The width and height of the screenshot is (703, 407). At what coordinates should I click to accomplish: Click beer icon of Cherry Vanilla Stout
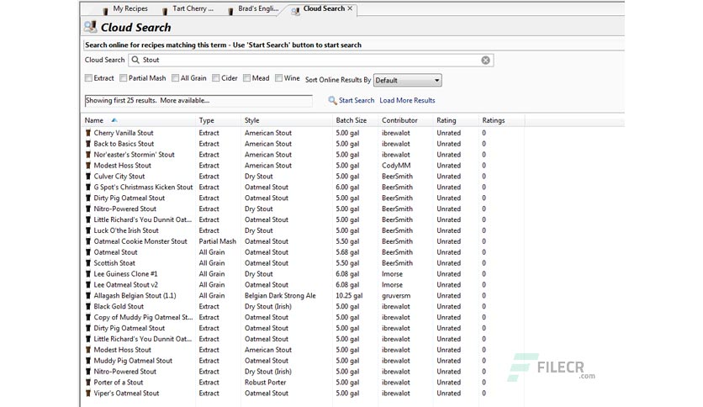[88, 133]
